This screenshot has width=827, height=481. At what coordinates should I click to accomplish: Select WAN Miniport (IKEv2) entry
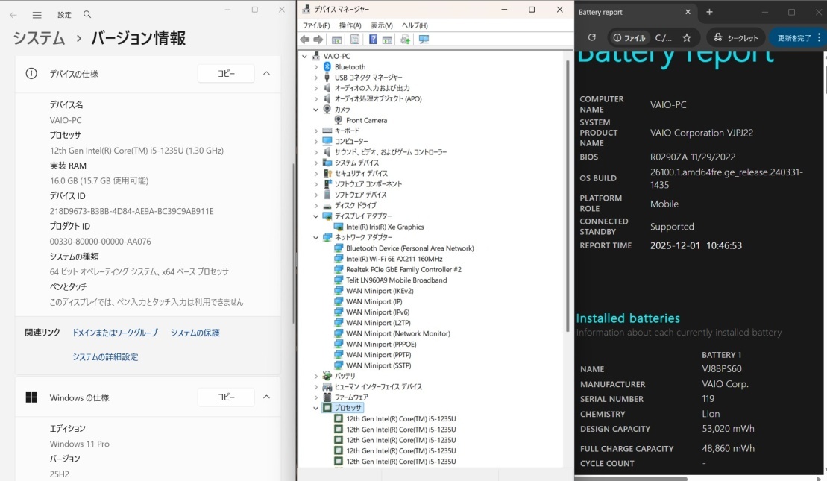pos(380,291)
